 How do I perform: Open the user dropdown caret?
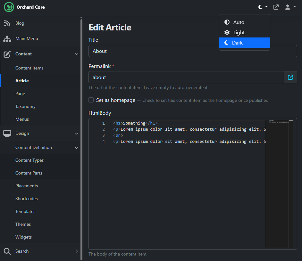click(295, 7)
